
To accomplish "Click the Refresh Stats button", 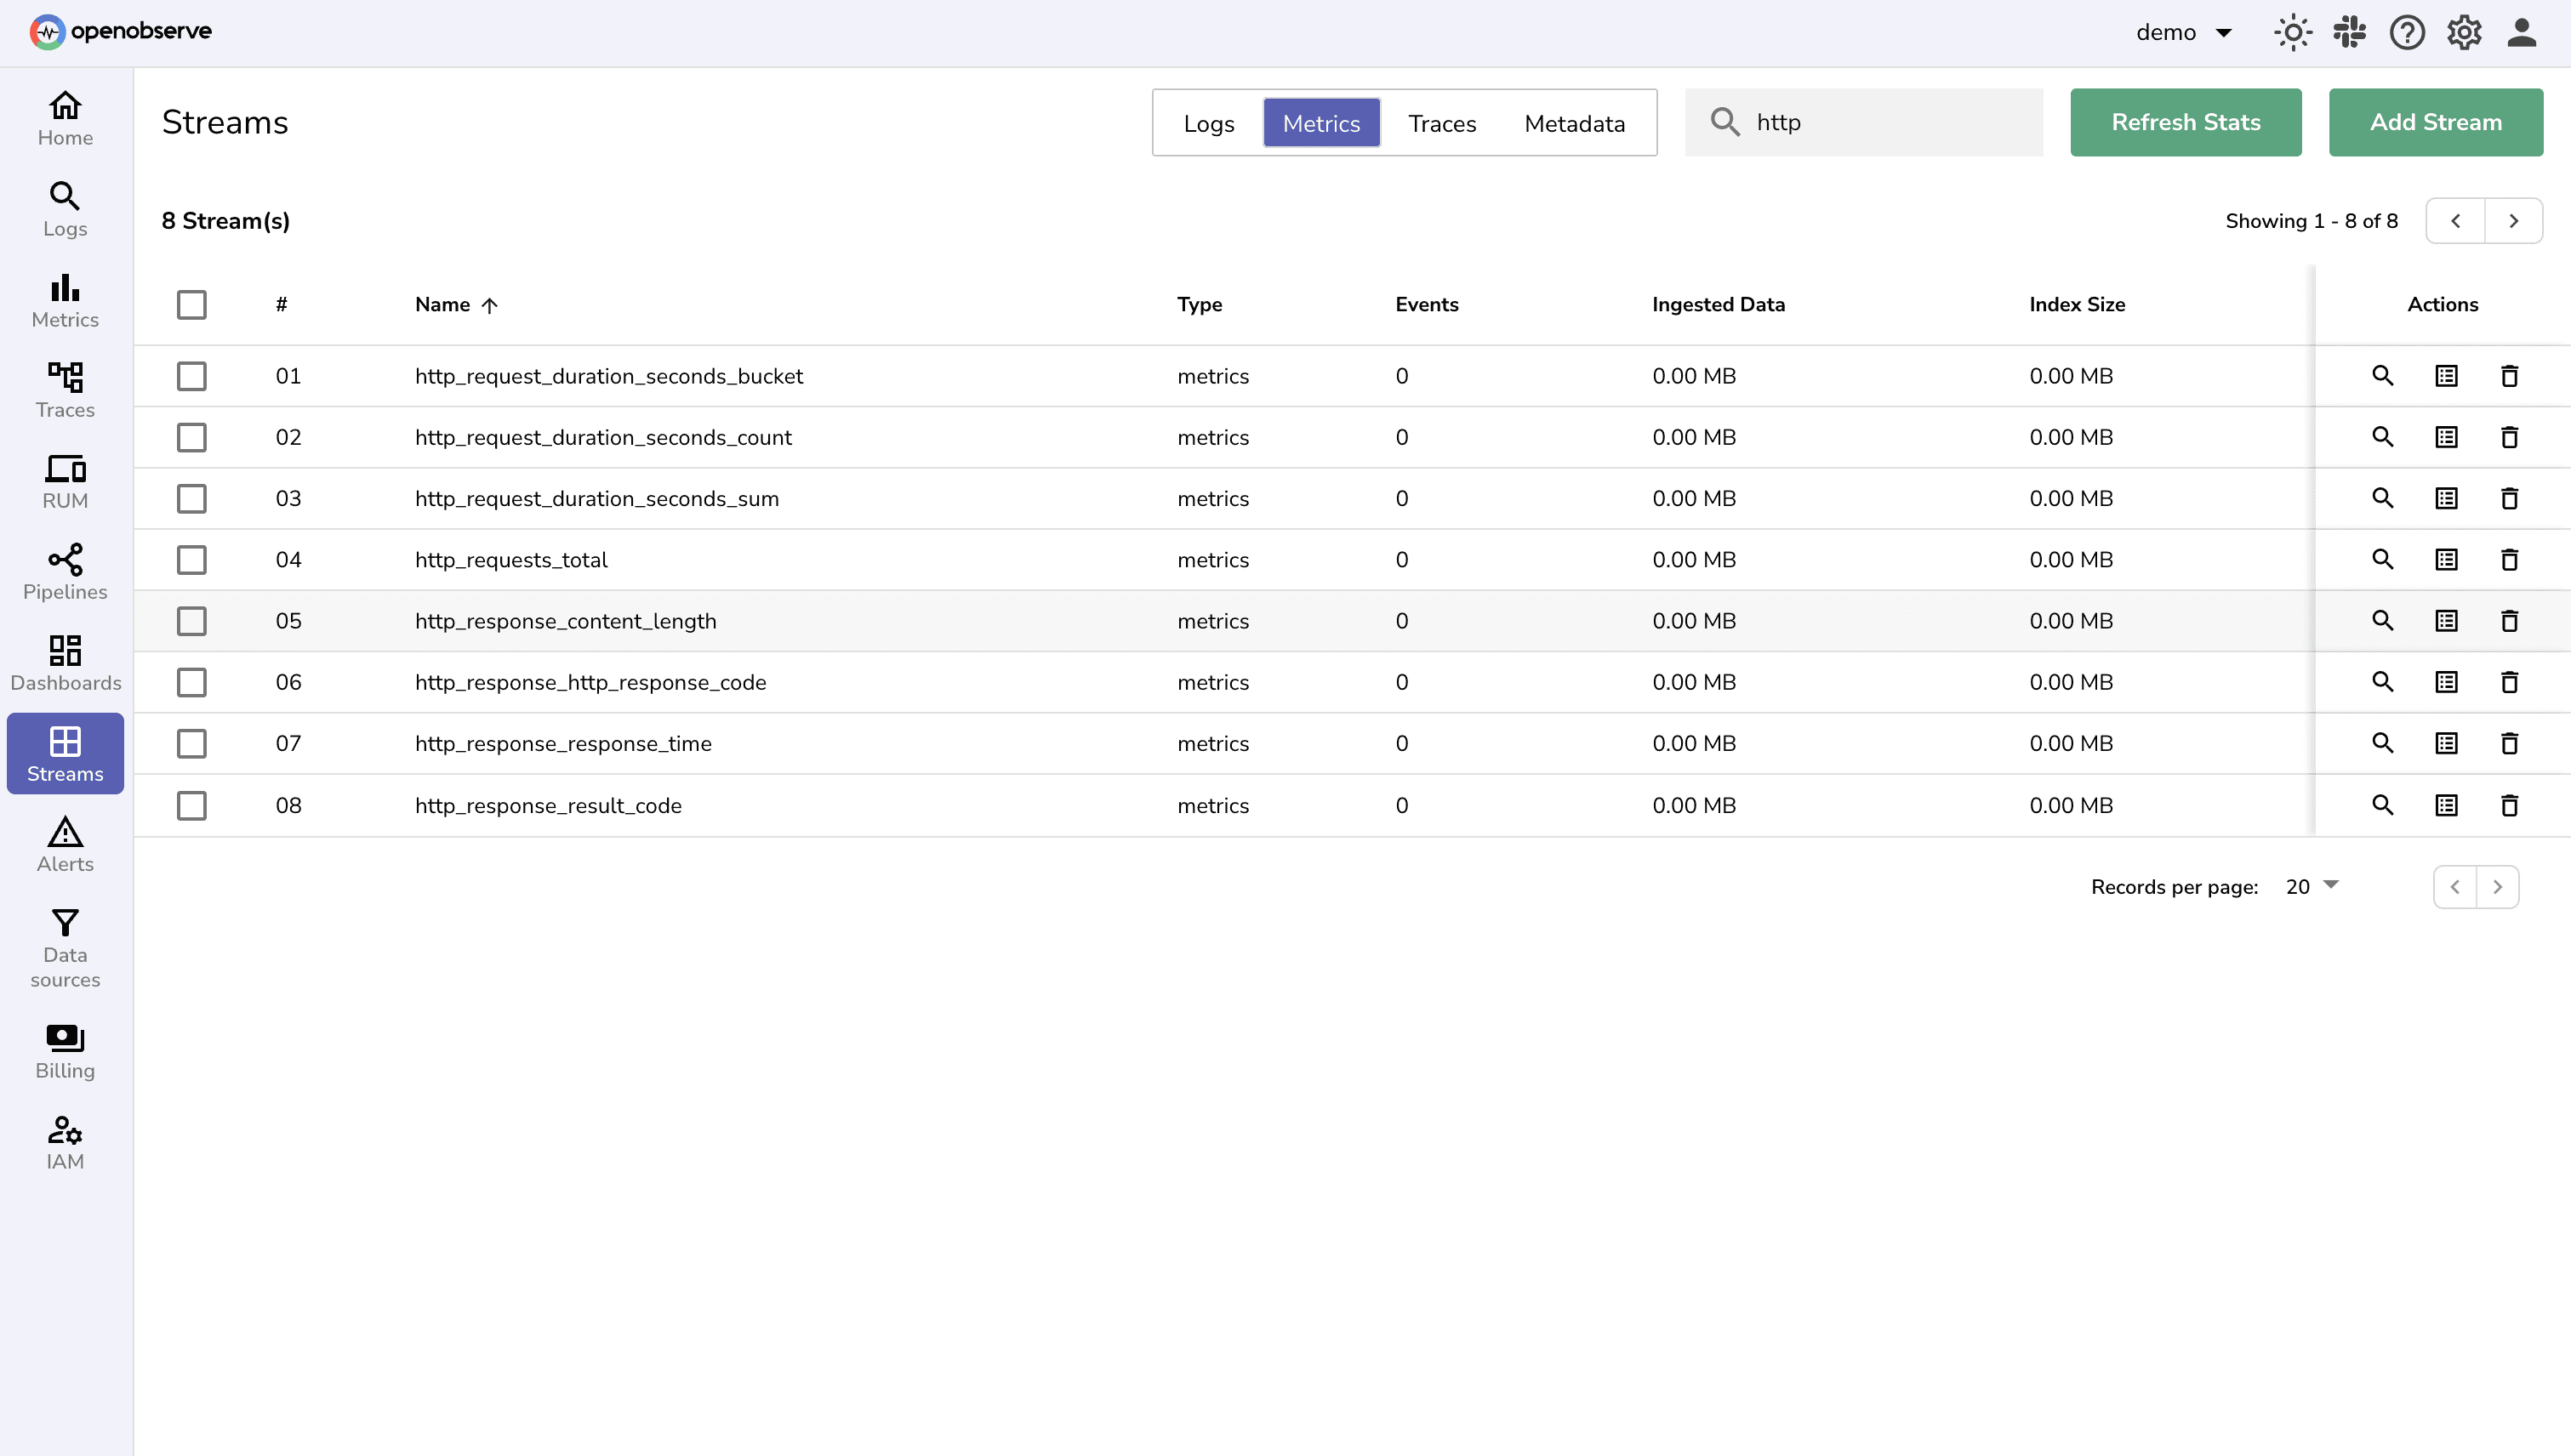I will [x=2185, y=122].
